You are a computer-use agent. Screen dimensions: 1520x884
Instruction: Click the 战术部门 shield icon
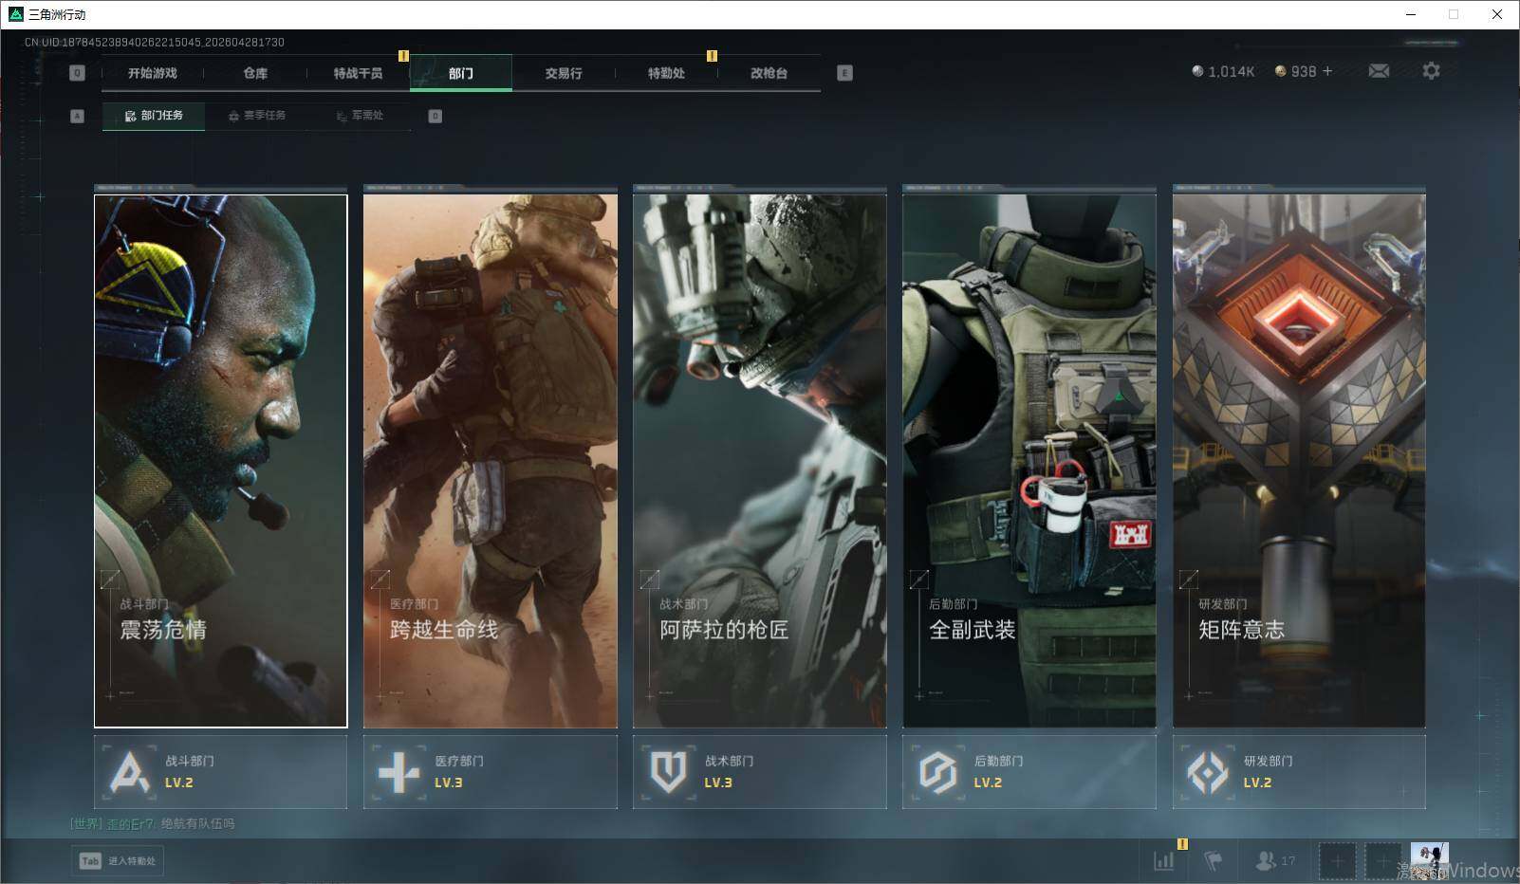pyautogui.click(x=668, y=772)
